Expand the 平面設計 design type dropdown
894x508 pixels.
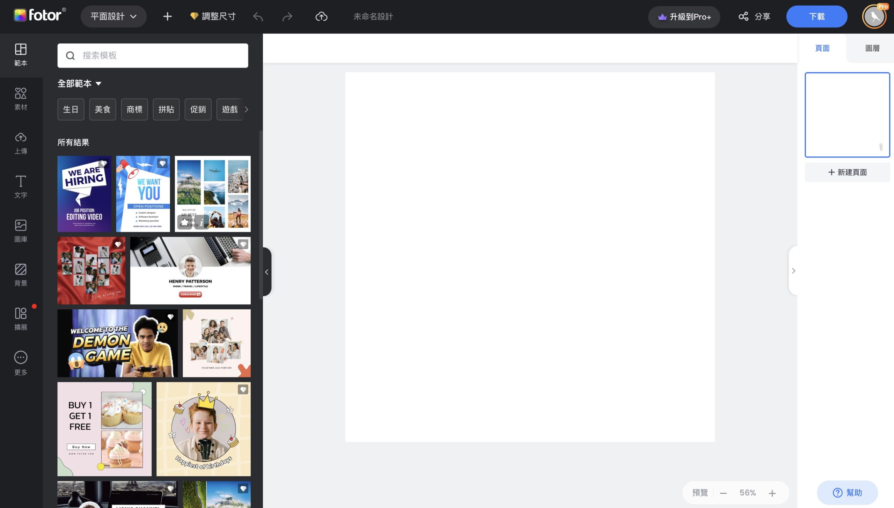[113, 16]
